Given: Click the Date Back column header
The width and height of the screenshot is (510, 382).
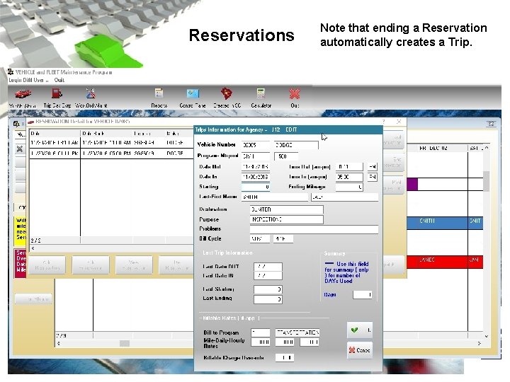Looking at the screenshot, I should pos(107,134).
